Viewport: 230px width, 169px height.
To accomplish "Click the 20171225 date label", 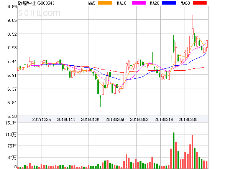I will pos(41,119).
